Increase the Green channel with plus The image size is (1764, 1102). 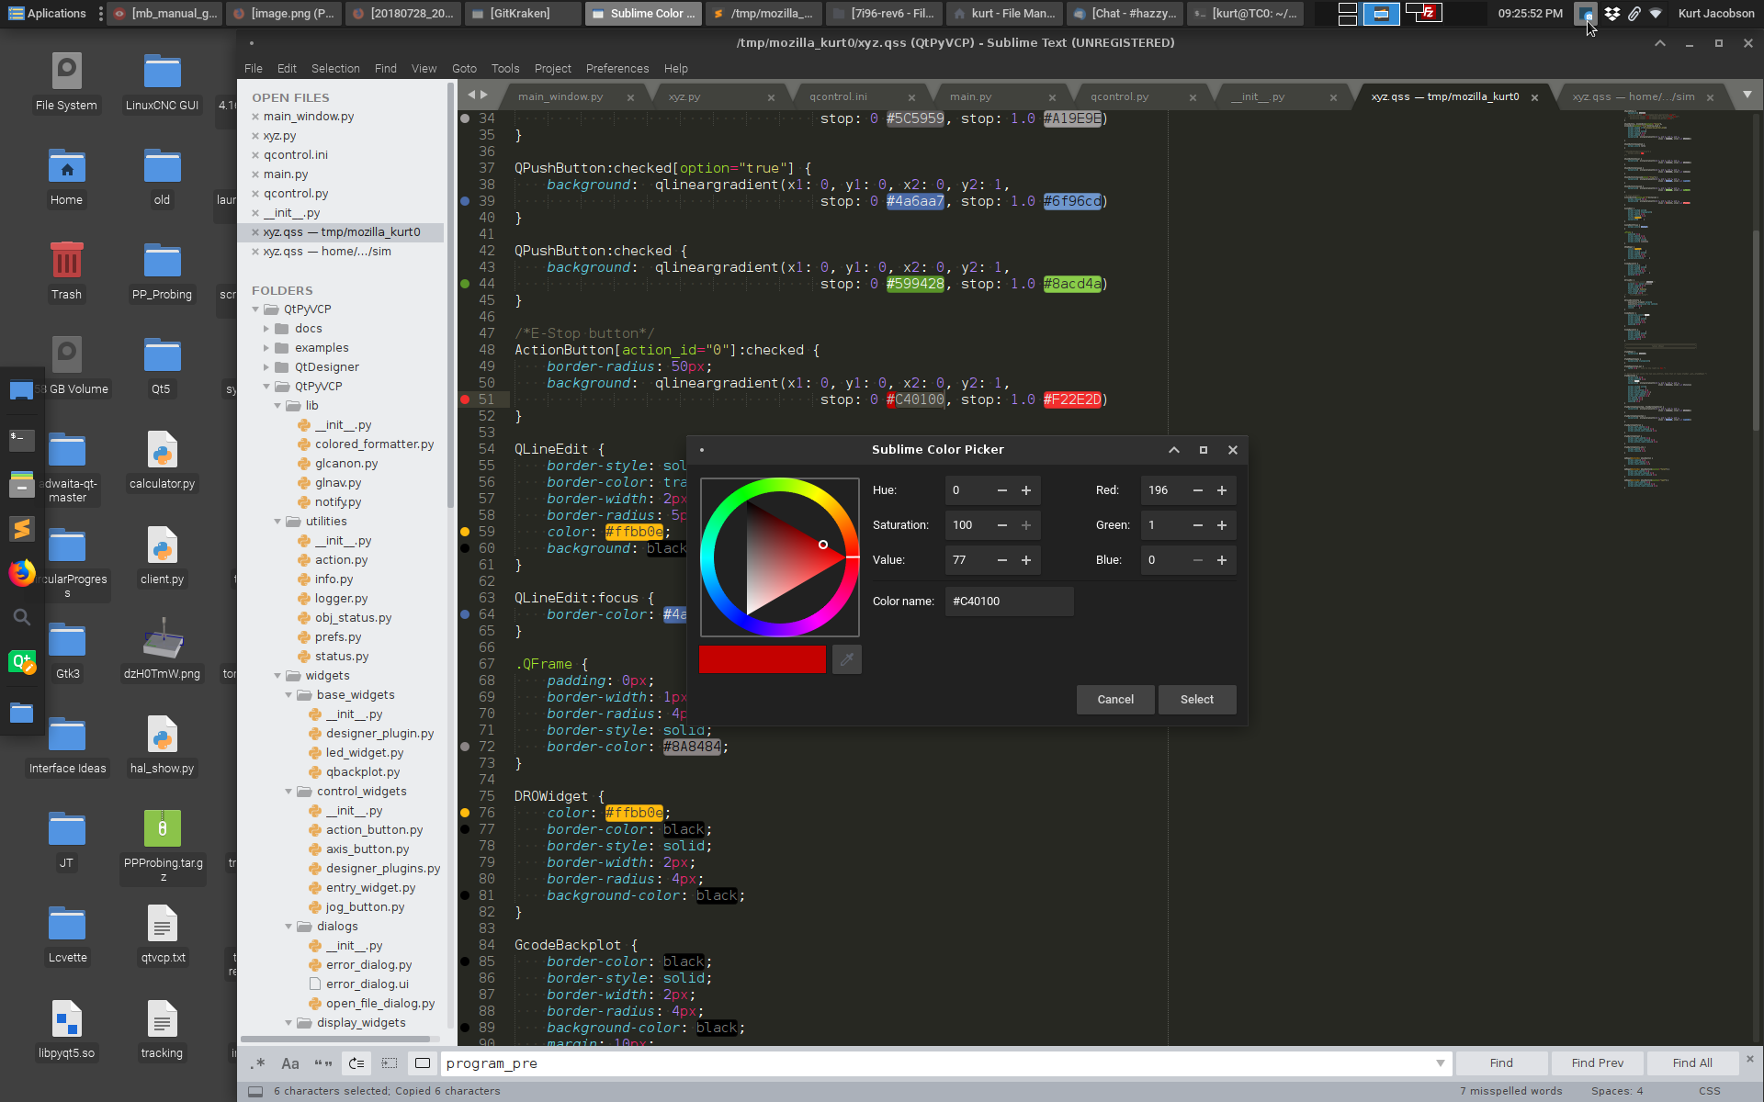1222,525
